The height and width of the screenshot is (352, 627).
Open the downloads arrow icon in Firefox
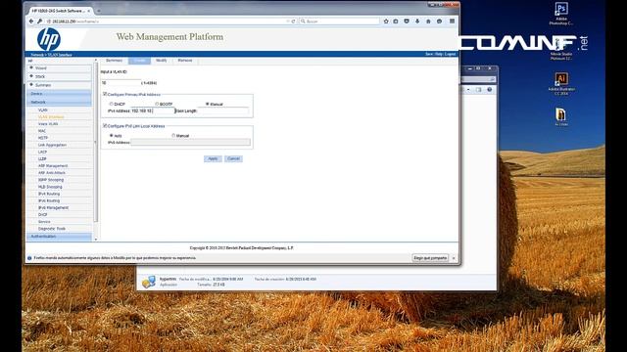pyautogui.click(x=417, y=22)
